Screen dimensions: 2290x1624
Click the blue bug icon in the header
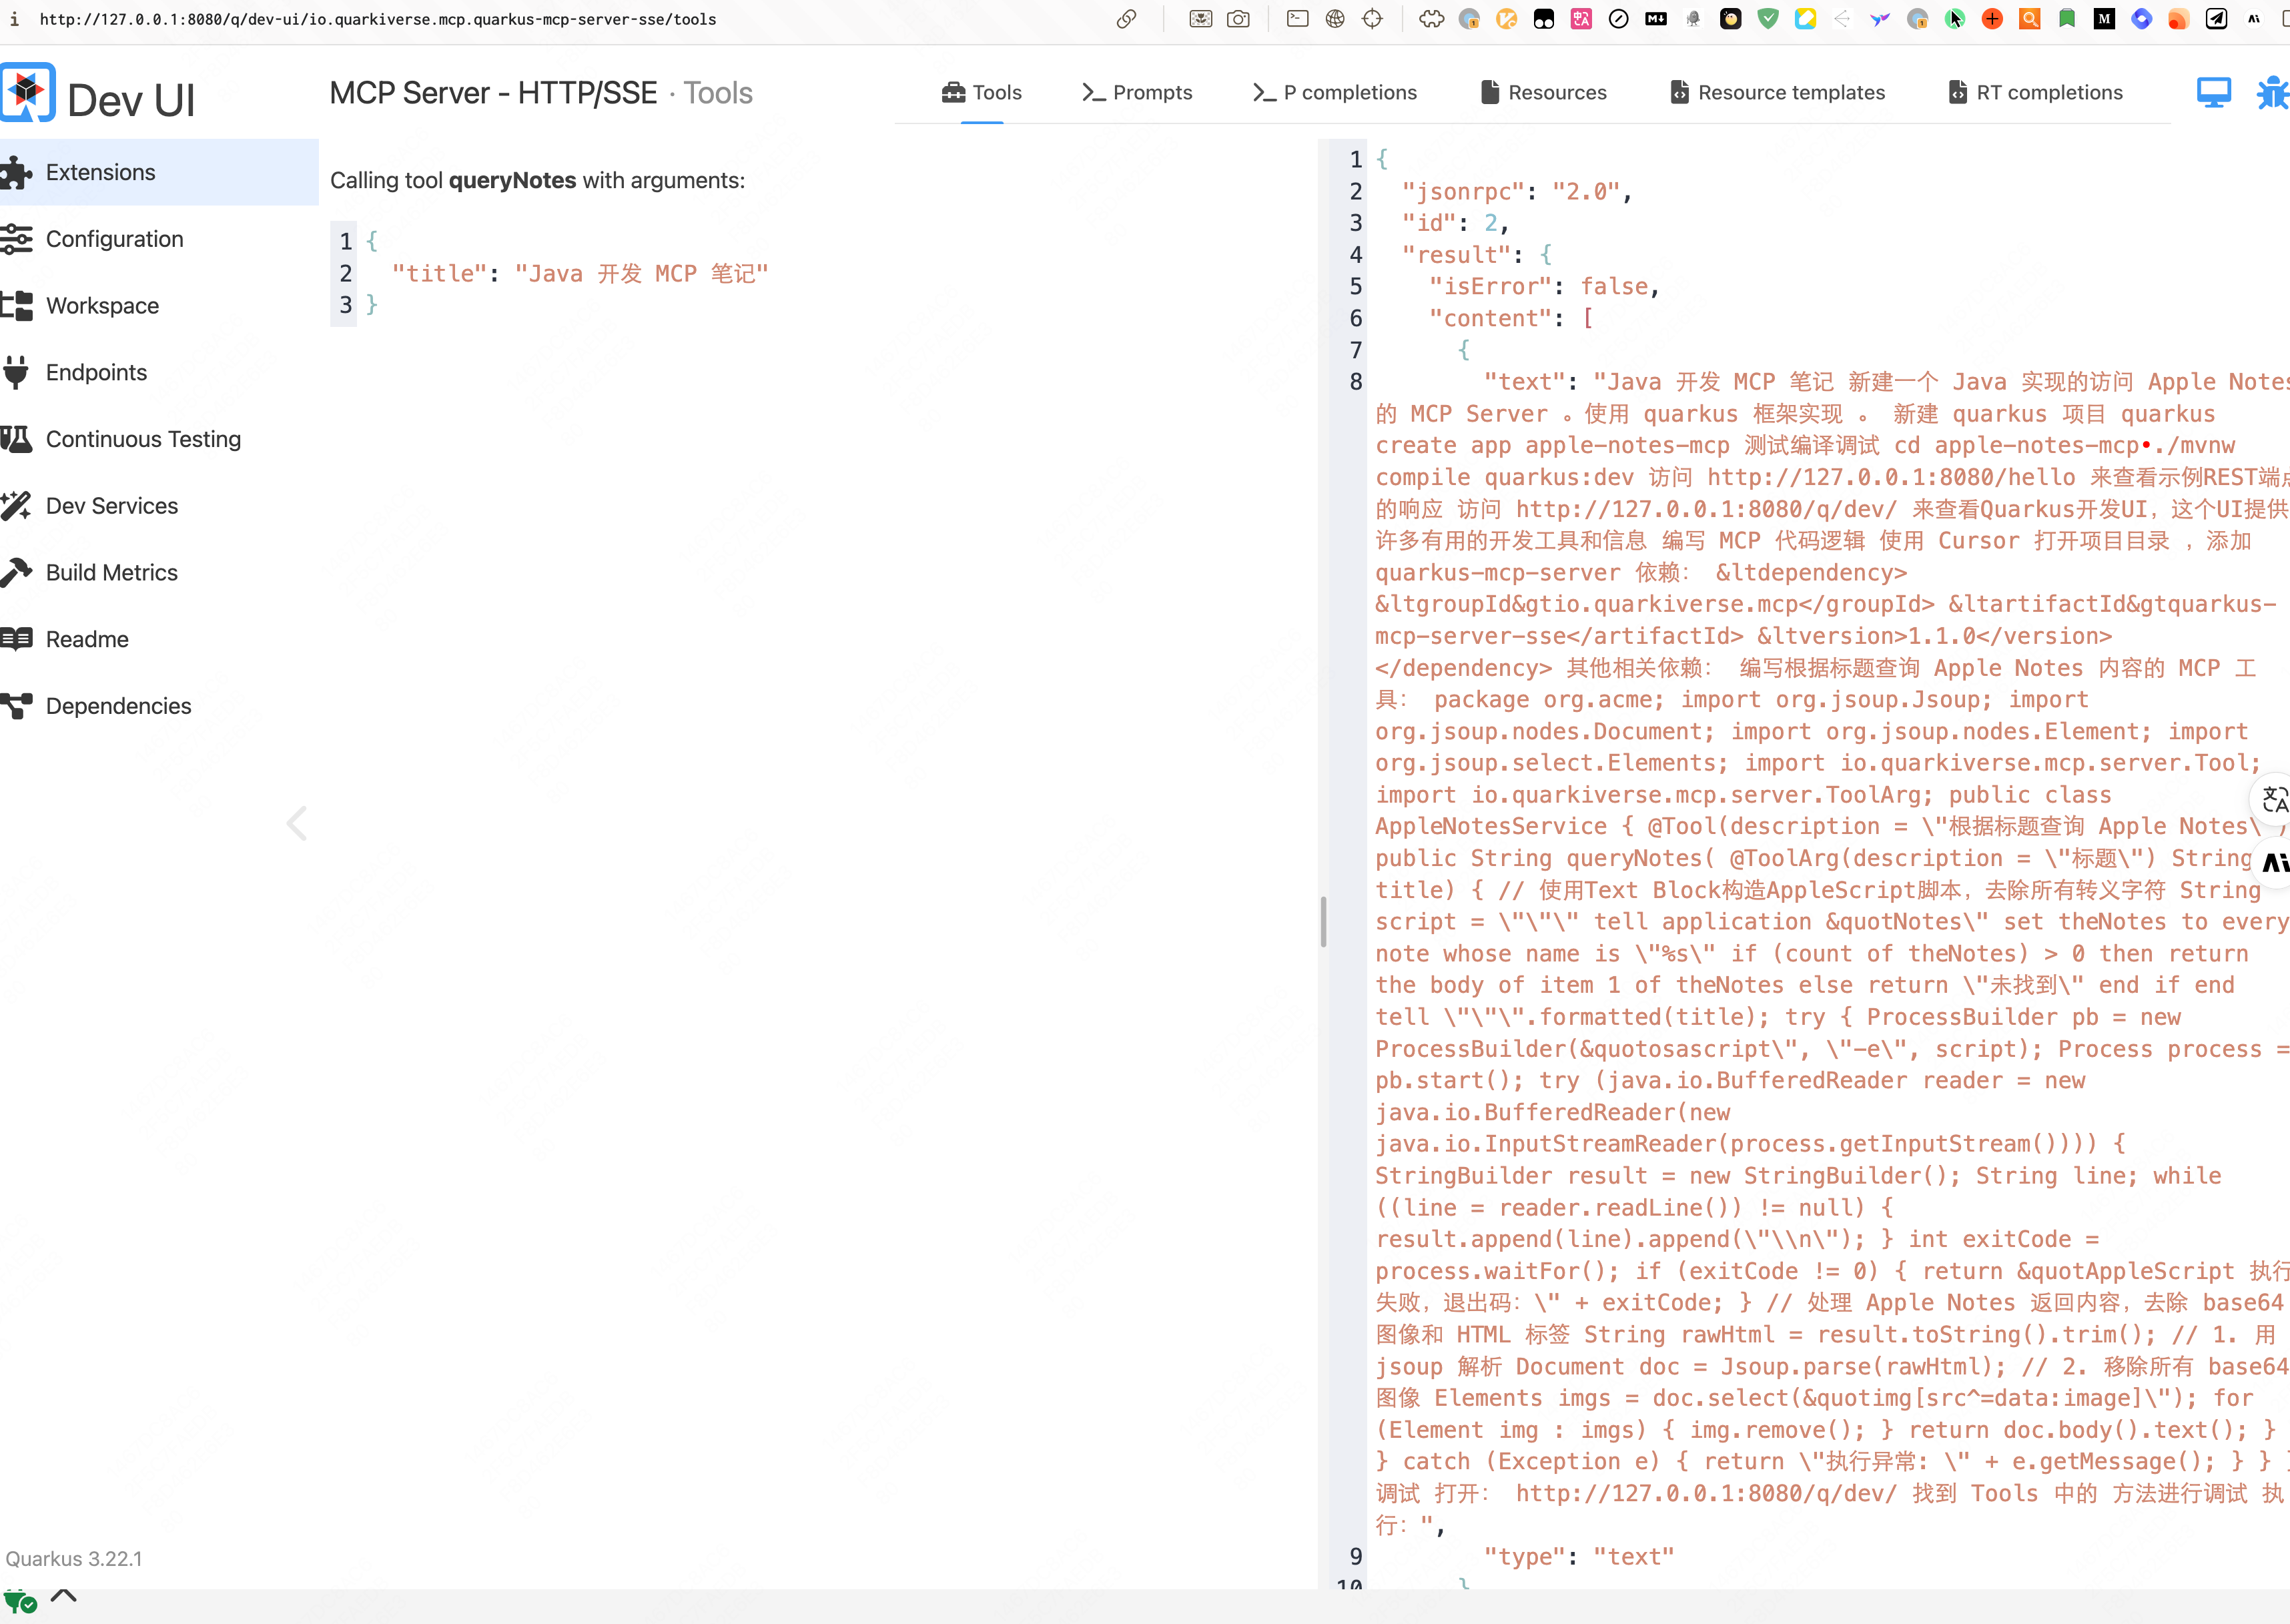[x=2273, y=92]
